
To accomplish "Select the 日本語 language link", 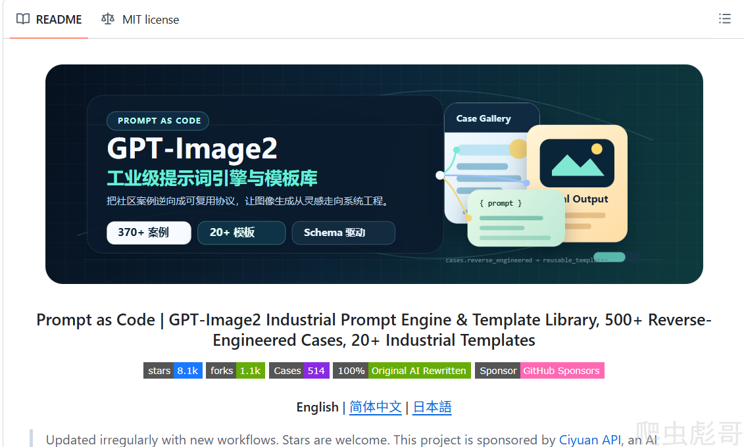I will (x=432, y=407).
